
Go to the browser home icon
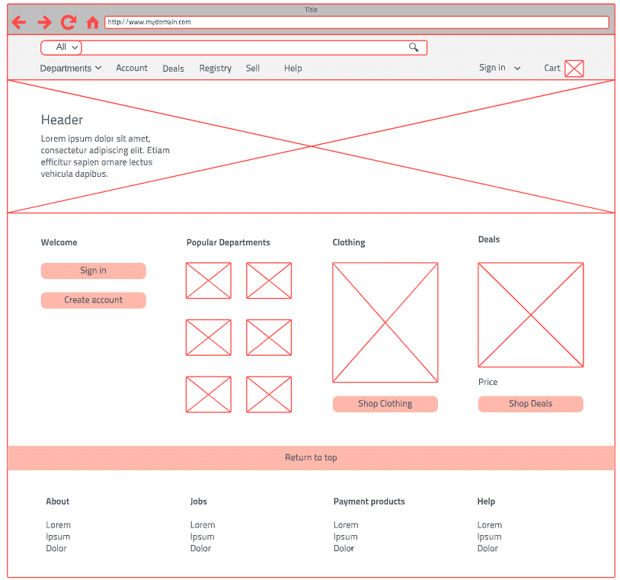92,22
